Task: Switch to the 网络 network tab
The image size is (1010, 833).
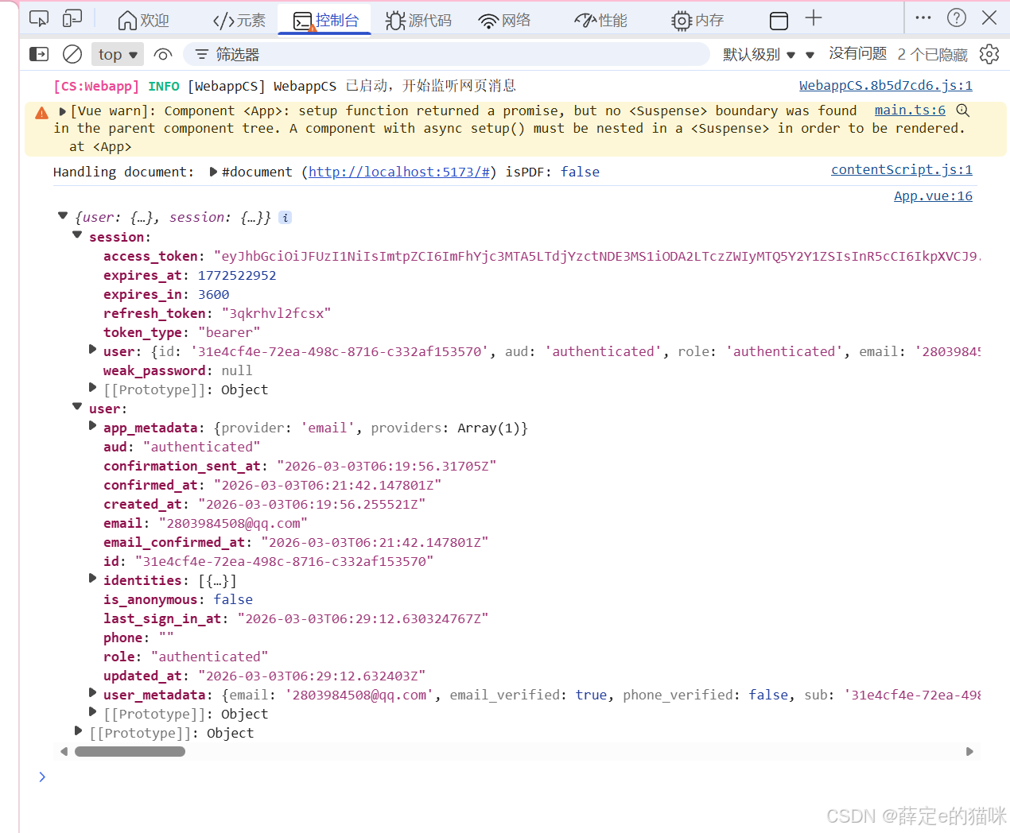Action: [x=504, y=20]
